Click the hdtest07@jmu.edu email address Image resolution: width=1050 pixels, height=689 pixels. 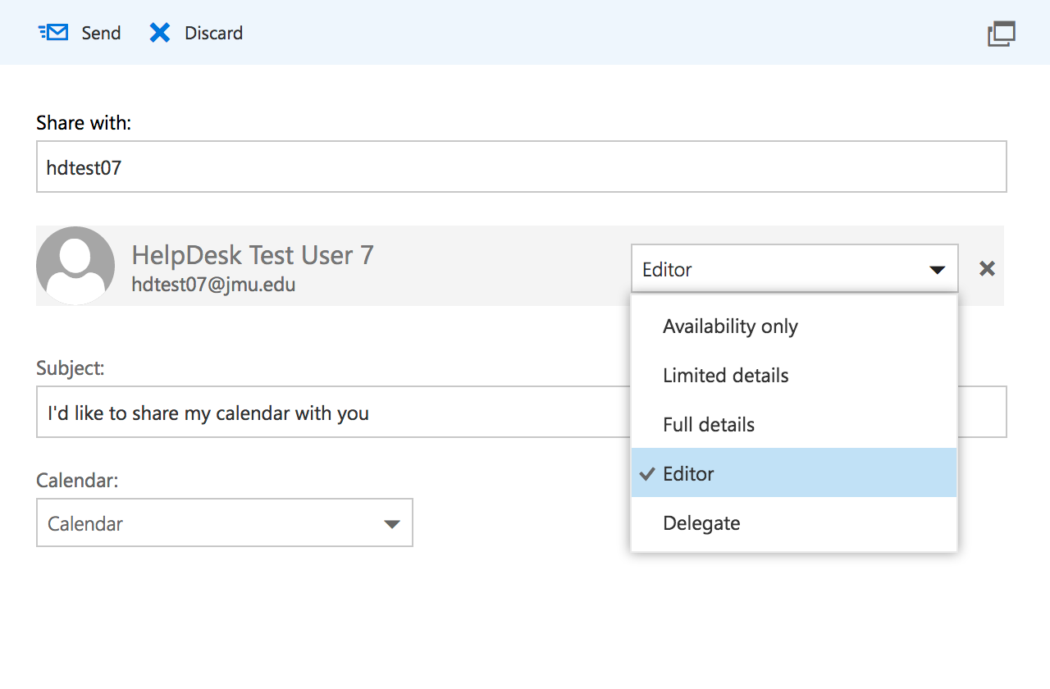[x=213, y=285]
